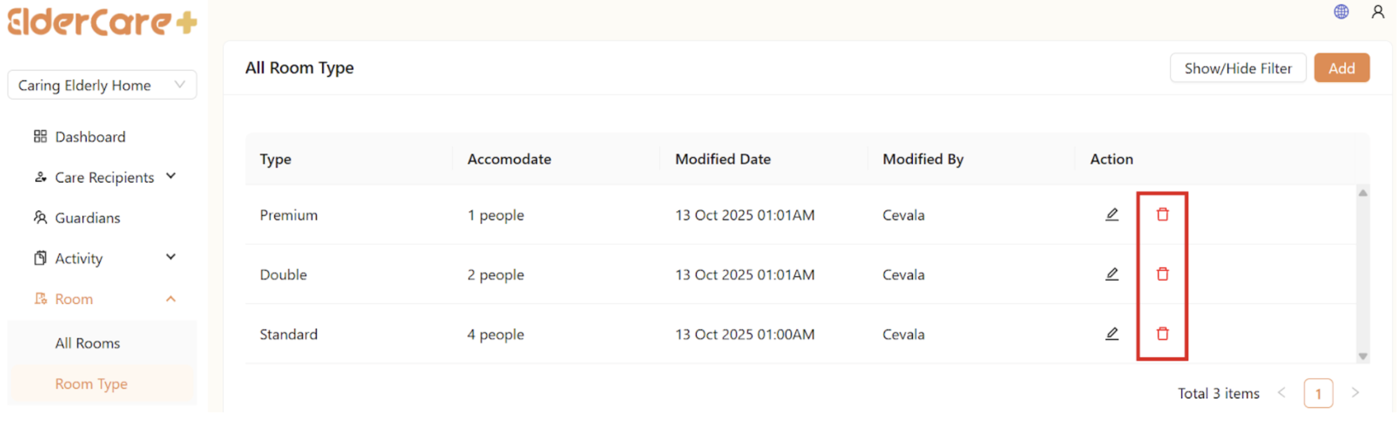Viewport: 1397px width, 431px height.
Task: Edit the Standard room type
Action: tap(1112, 334)
